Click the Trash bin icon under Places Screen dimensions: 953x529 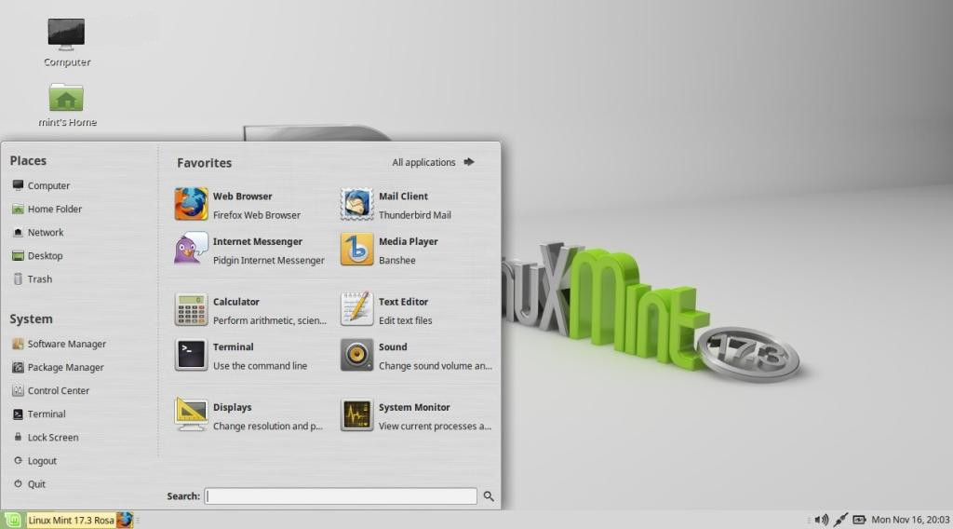[x=18, y=279]
